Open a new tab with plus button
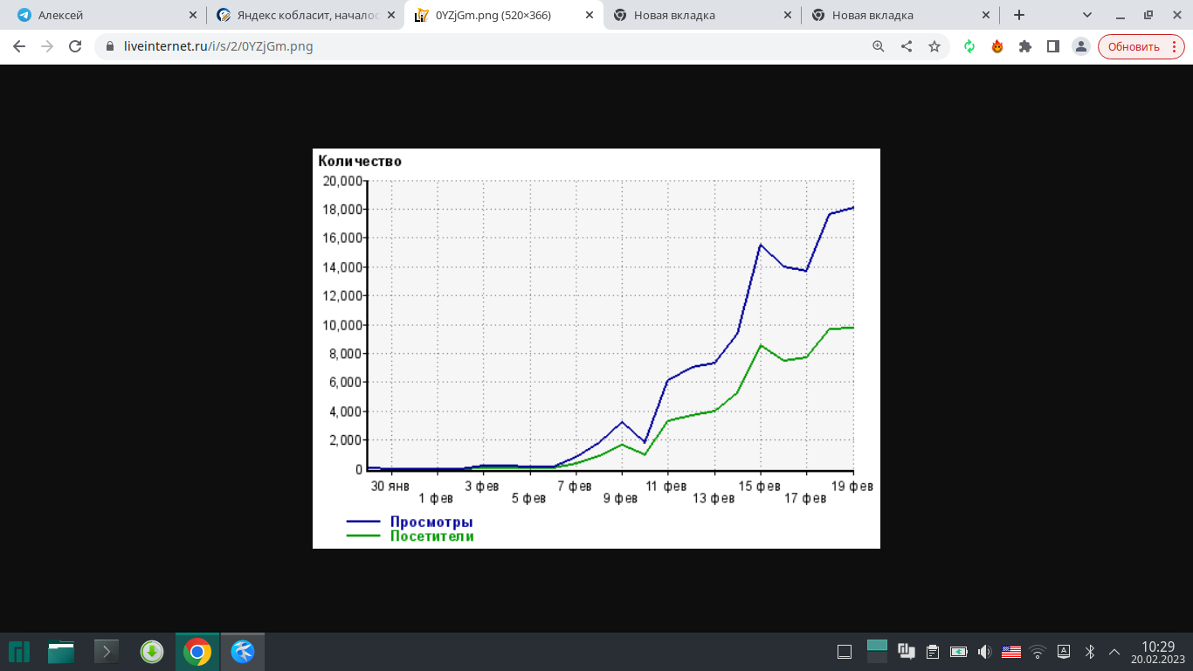 tap(1019, 15)
